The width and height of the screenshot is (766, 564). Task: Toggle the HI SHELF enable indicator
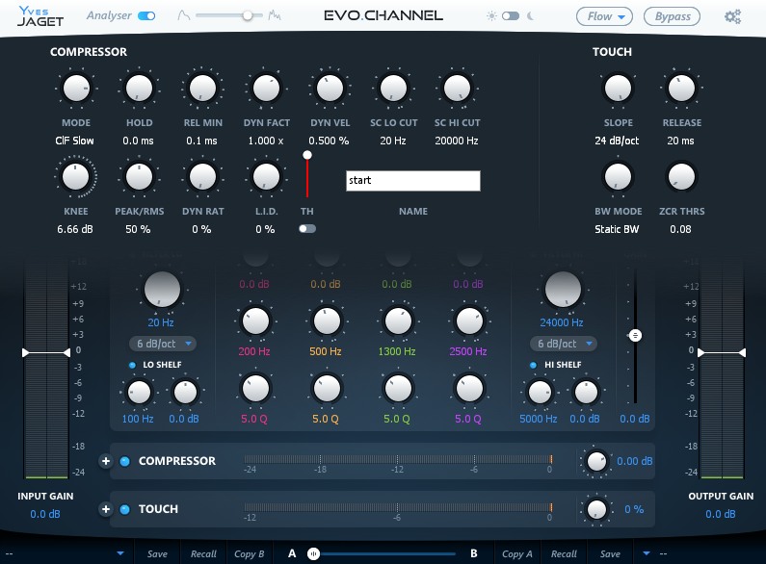tap(533, 365)
